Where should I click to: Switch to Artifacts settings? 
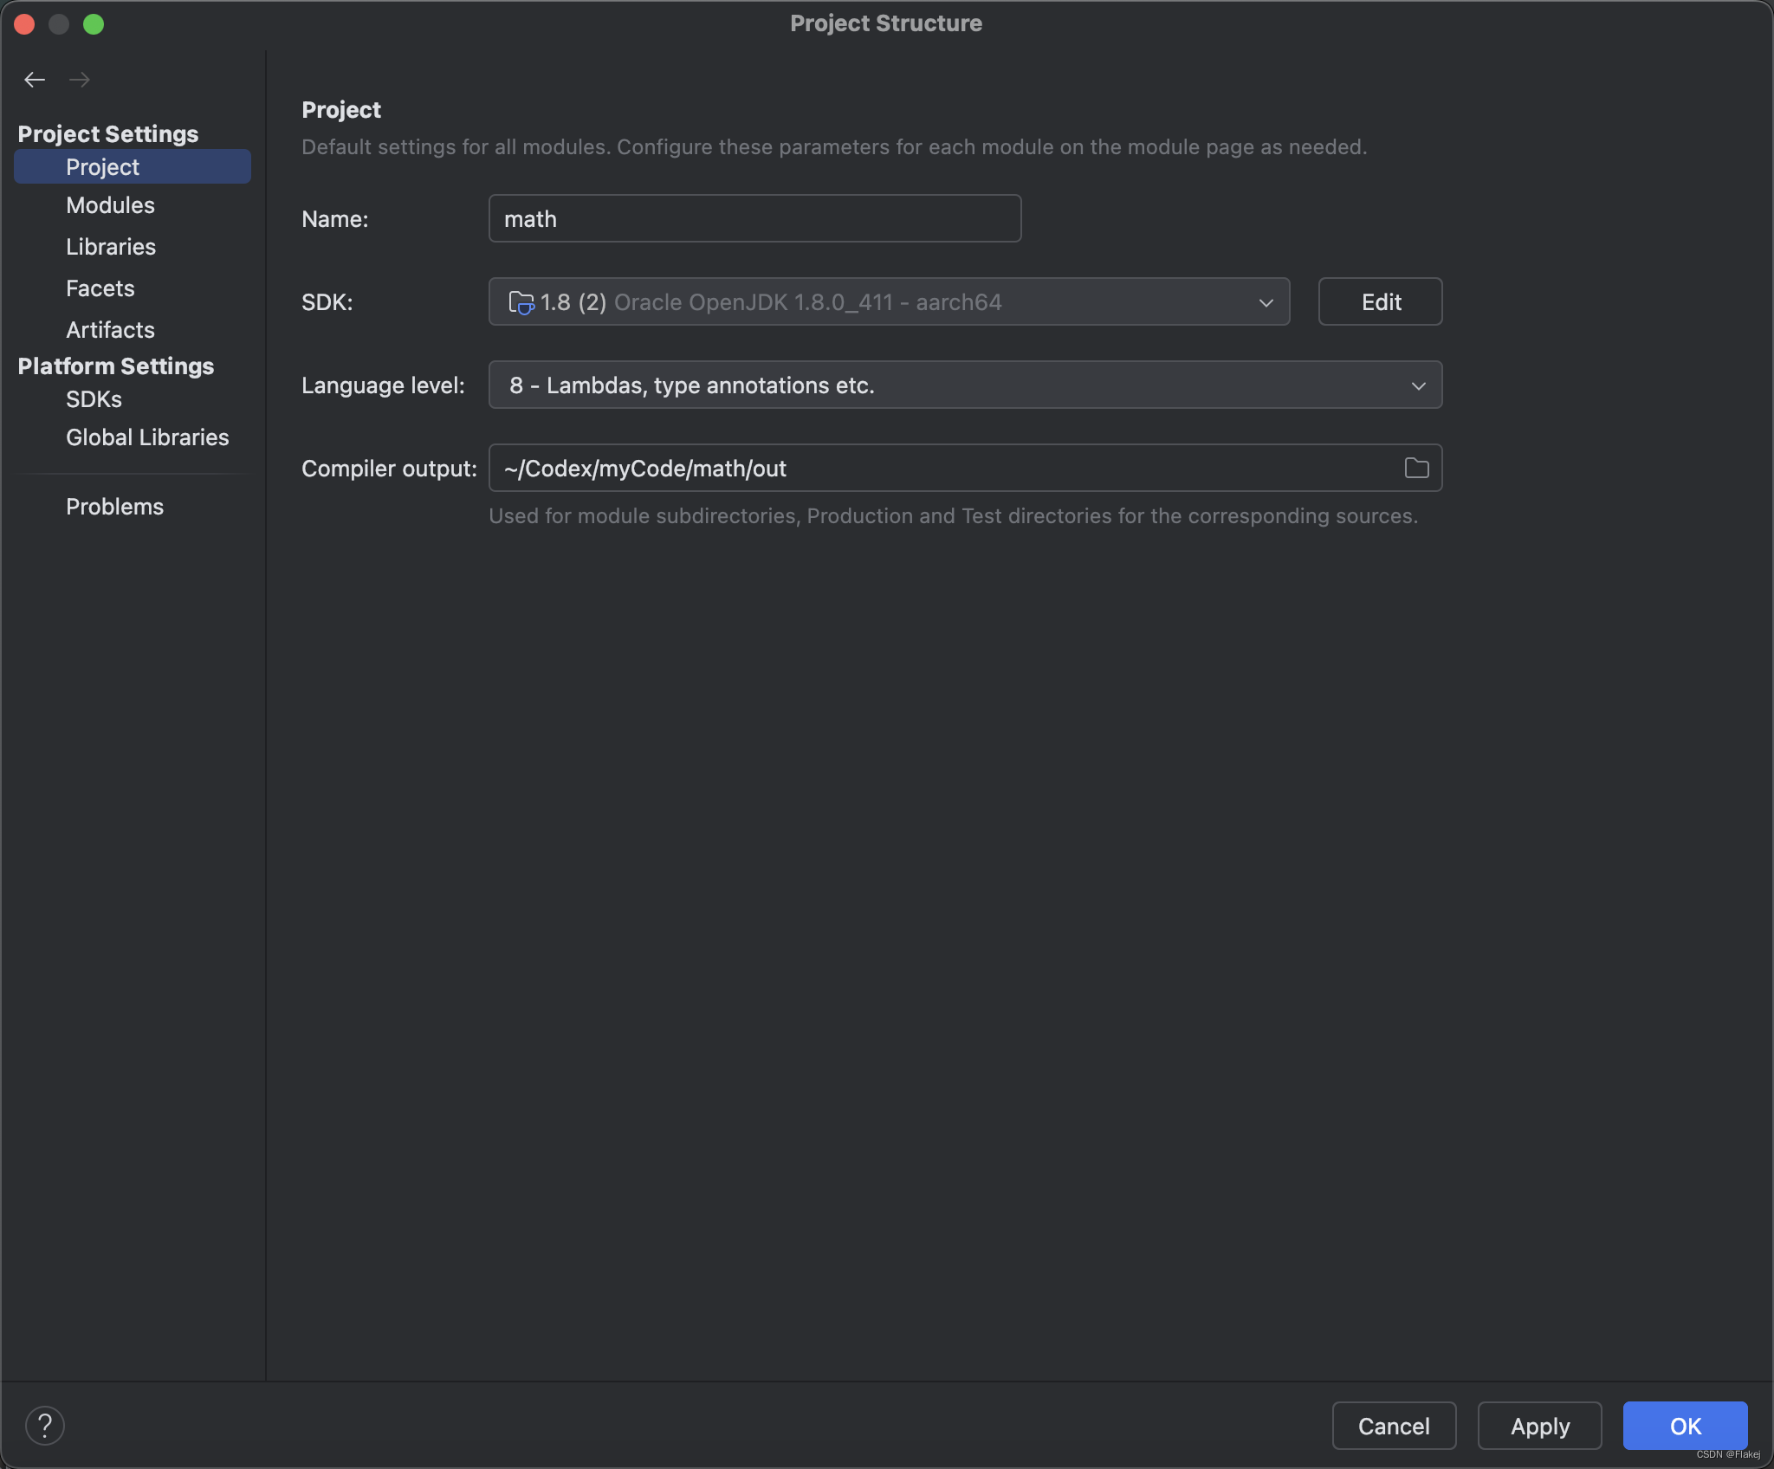click(110, 330)
